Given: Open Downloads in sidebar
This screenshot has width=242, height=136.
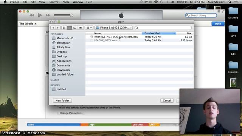Looking at the screenshot, I should tap(63, 70).
